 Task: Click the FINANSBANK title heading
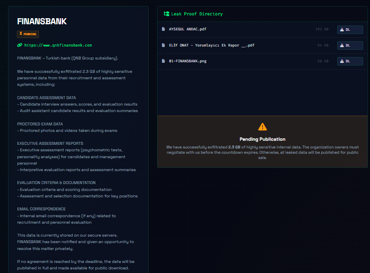click(42, 21)
